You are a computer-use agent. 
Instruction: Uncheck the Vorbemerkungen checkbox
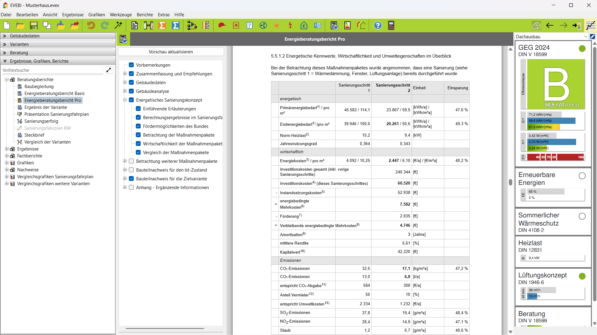(131, 65)
